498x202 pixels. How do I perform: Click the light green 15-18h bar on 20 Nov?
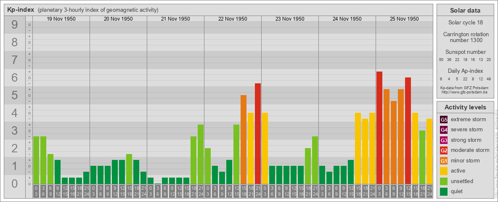coord(129,169)
